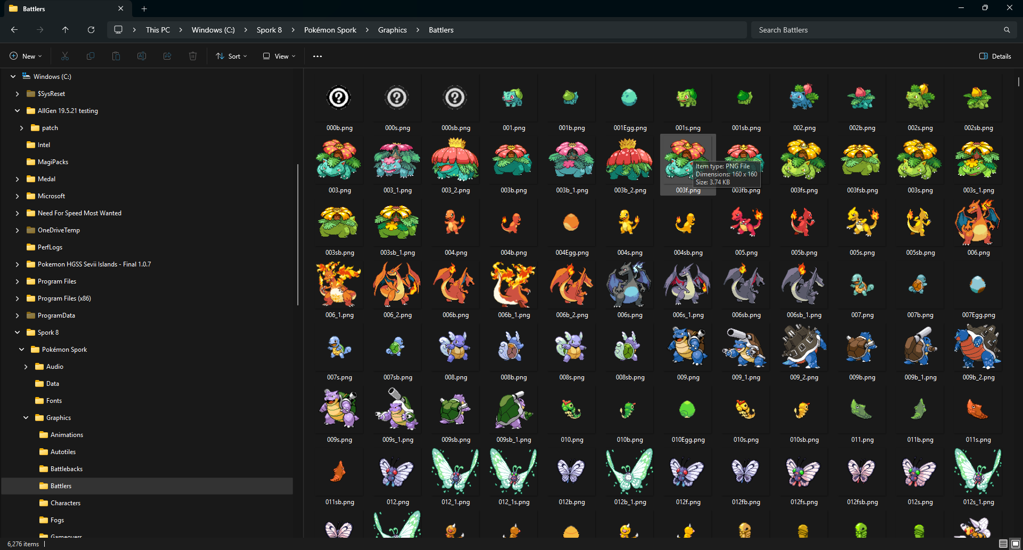
Task: Go back with the back arrow
Action: (14, 30)
